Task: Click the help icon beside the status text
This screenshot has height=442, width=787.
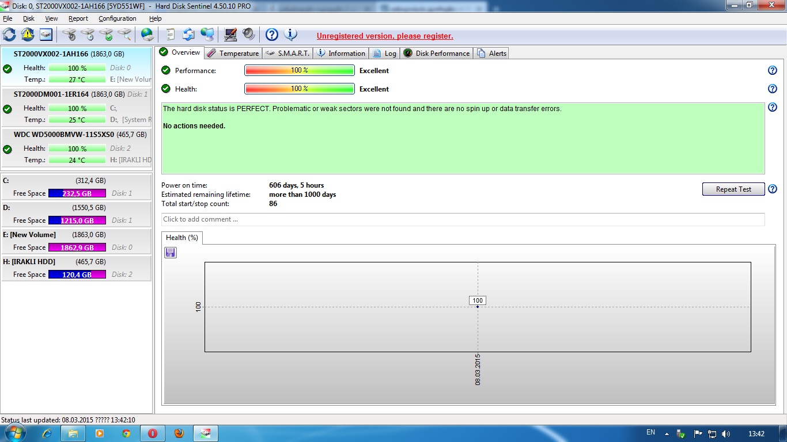Action: 773,107
